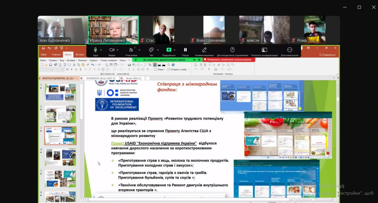Click Вова Шевченко video tile

click(x=214, y=30)
